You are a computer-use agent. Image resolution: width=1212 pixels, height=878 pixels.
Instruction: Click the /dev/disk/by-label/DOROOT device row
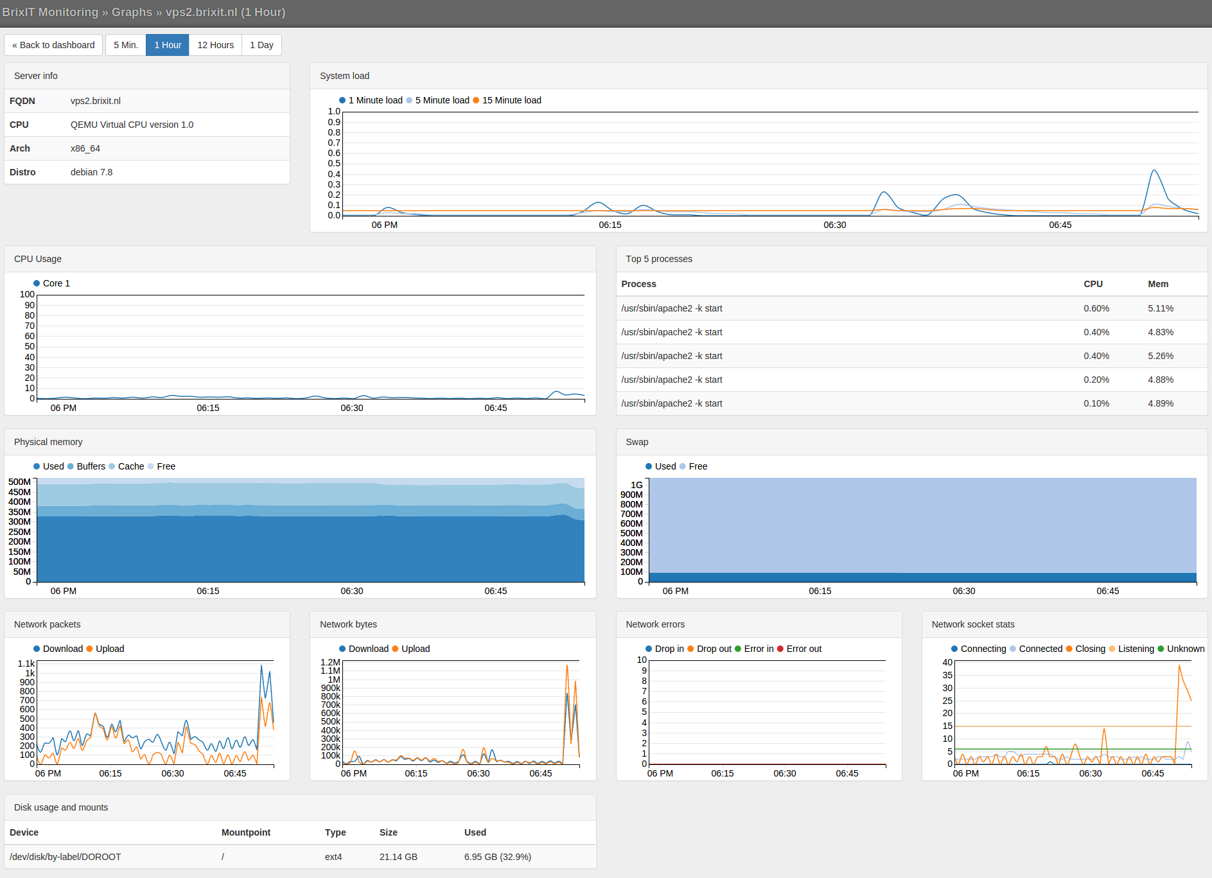pos(66,856)
